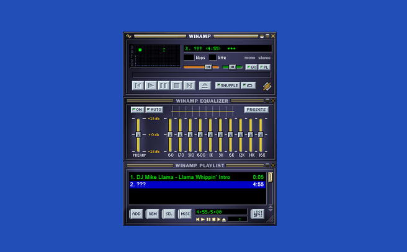
Task: Click the 3K equalizer band slider
Action: pyautogui.click(x=220, y=135)
